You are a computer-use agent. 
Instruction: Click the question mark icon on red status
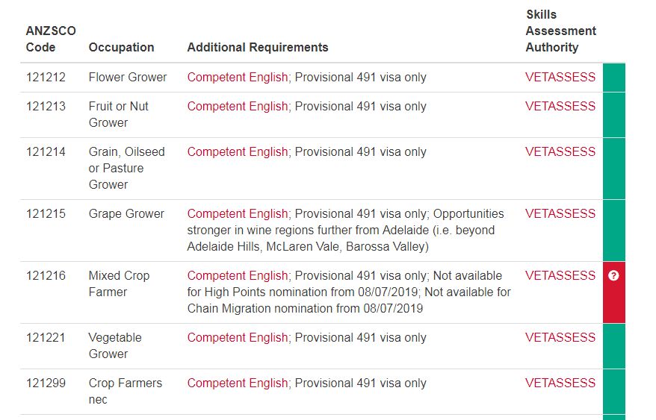[613, 276]
